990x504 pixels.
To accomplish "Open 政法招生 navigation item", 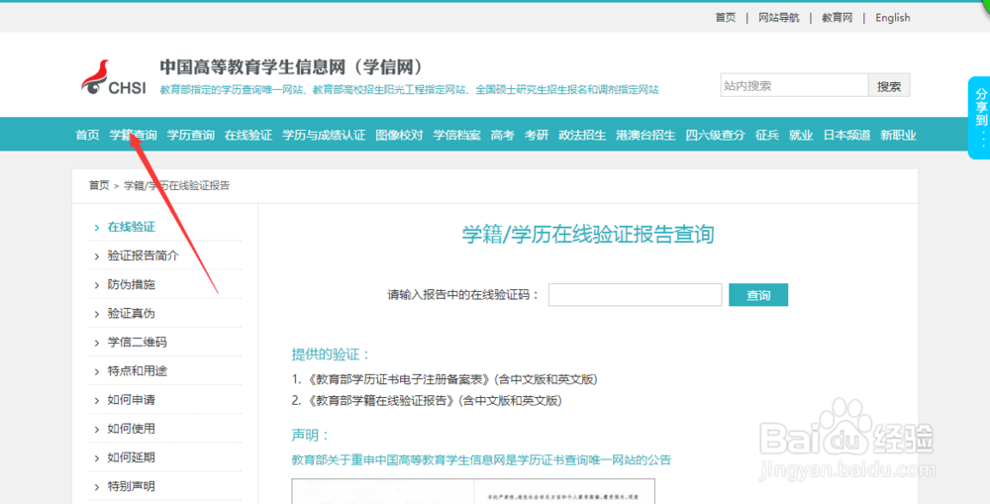I will [x=582, y=135].
